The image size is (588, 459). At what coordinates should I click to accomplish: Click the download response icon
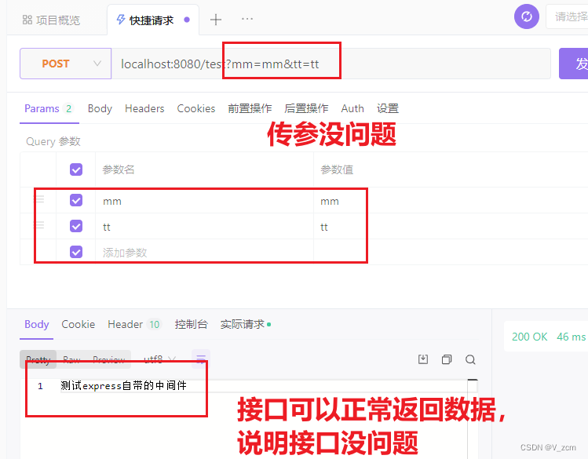point(423,359)
